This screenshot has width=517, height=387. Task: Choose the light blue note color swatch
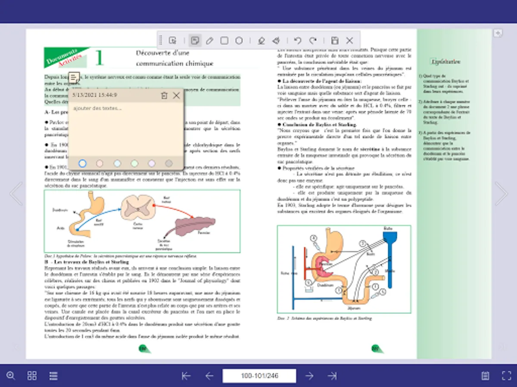pyautogui.click(x=117, y=163)
